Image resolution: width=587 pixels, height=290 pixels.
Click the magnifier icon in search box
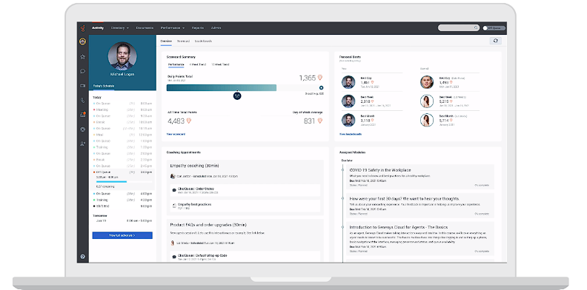tap(476, 27)
